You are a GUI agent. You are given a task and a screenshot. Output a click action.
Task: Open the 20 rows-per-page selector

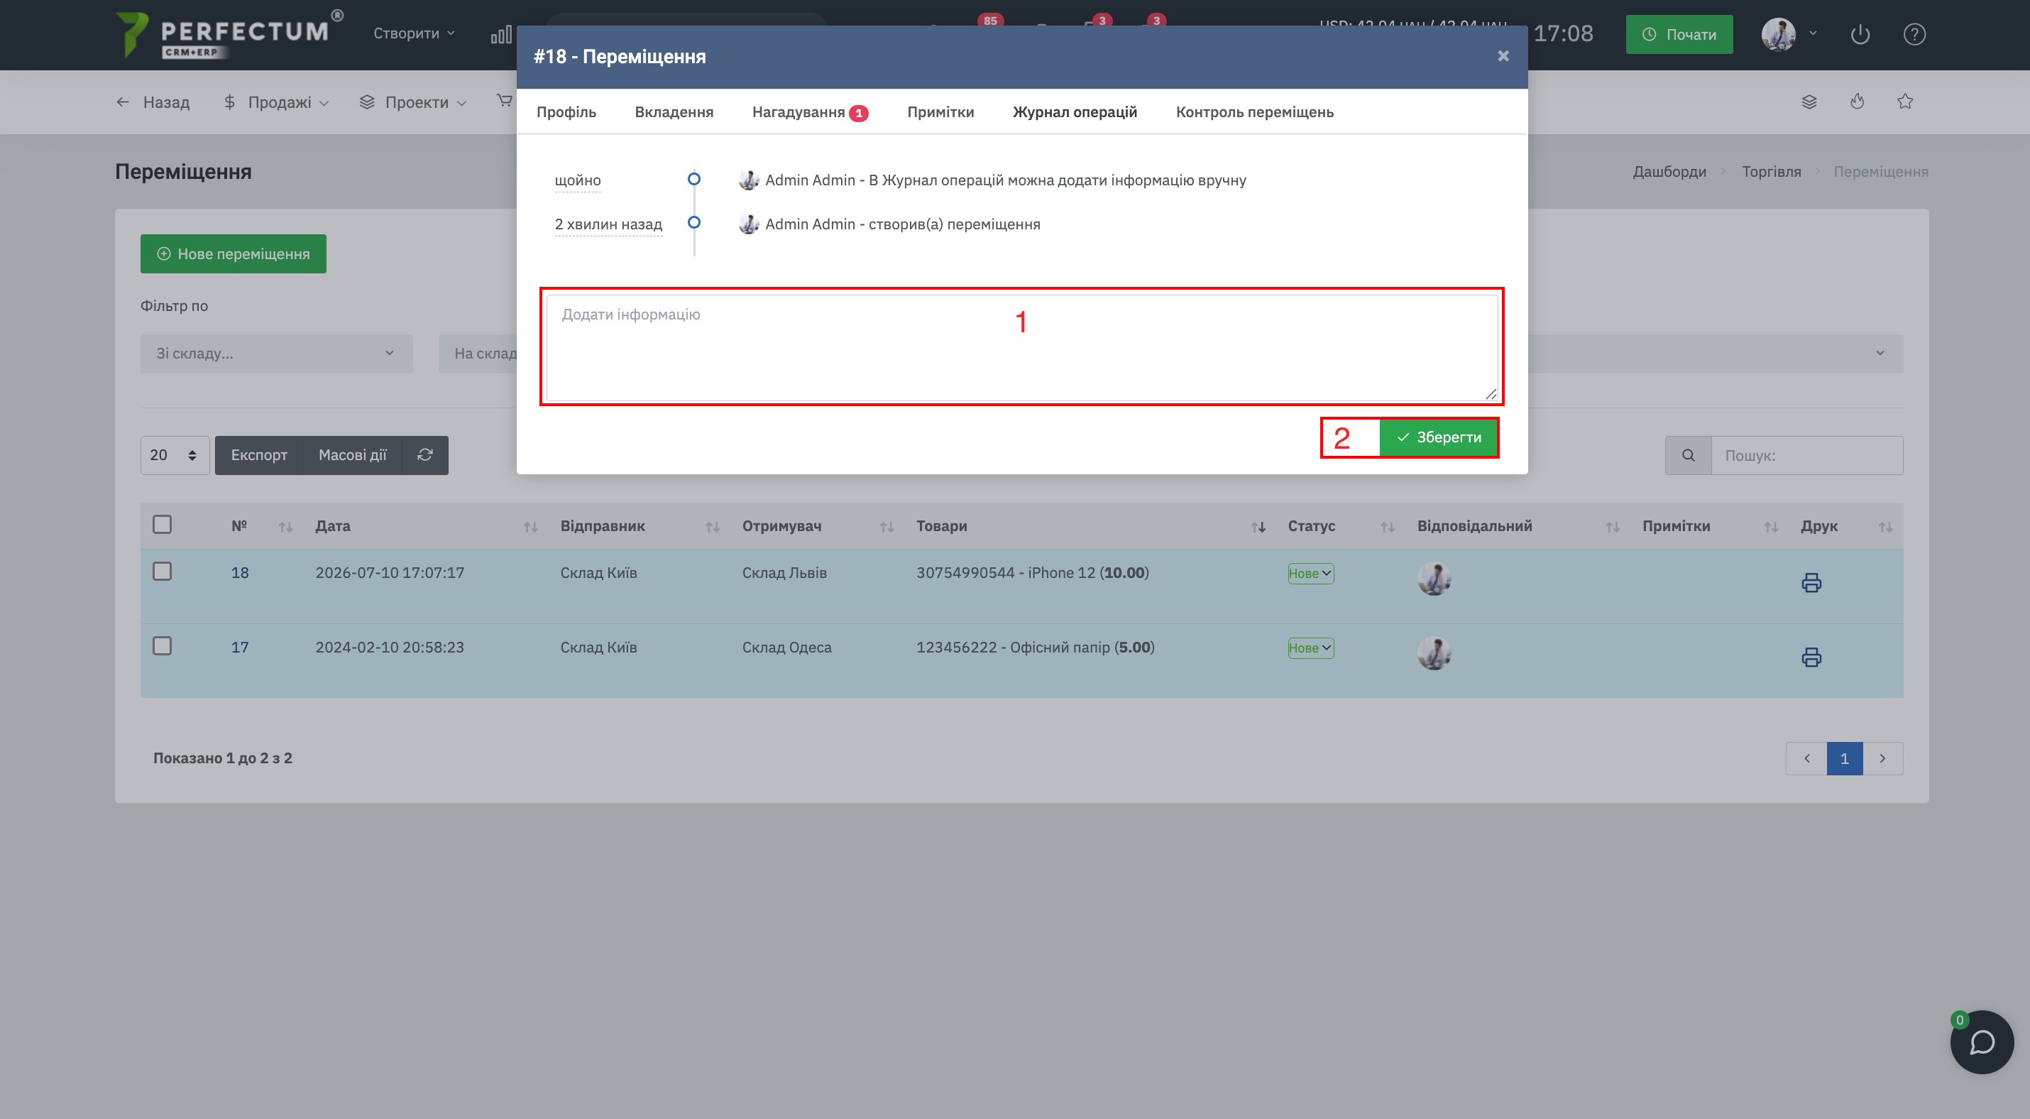[x=174, y=455]
